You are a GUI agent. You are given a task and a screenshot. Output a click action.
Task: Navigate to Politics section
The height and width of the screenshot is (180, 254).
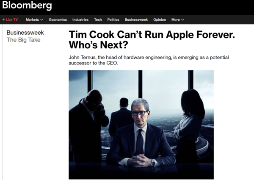pyautogui.click(x=113, y=19)
